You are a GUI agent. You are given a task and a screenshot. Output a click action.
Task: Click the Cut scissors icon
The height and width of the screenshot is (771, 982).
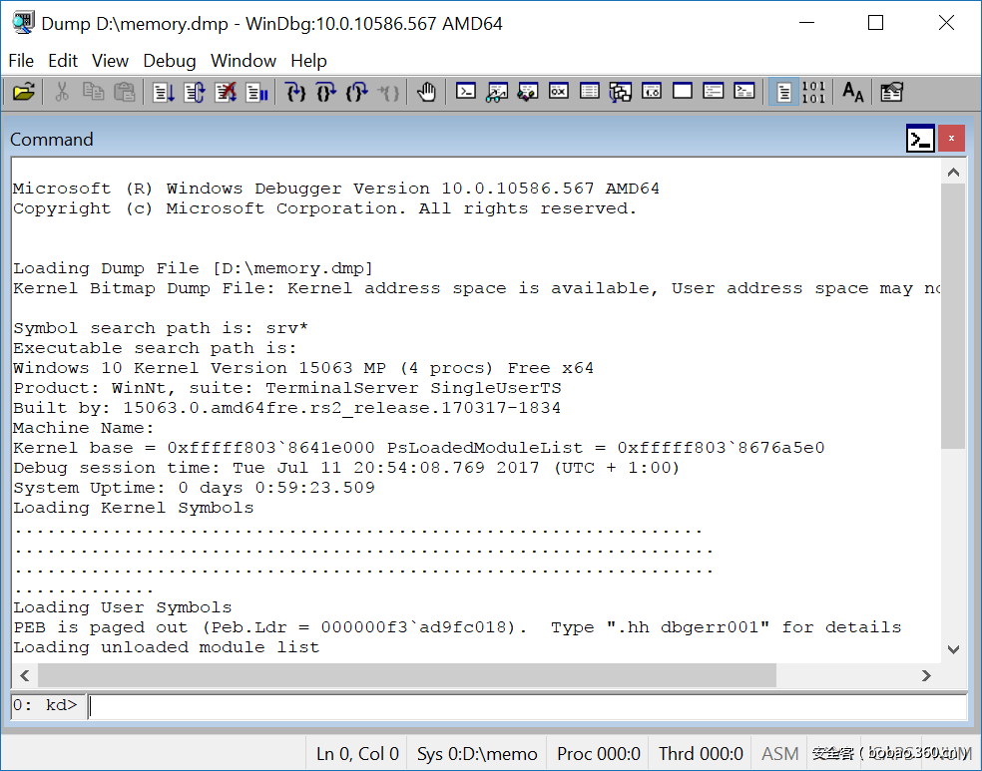[62, 92]
